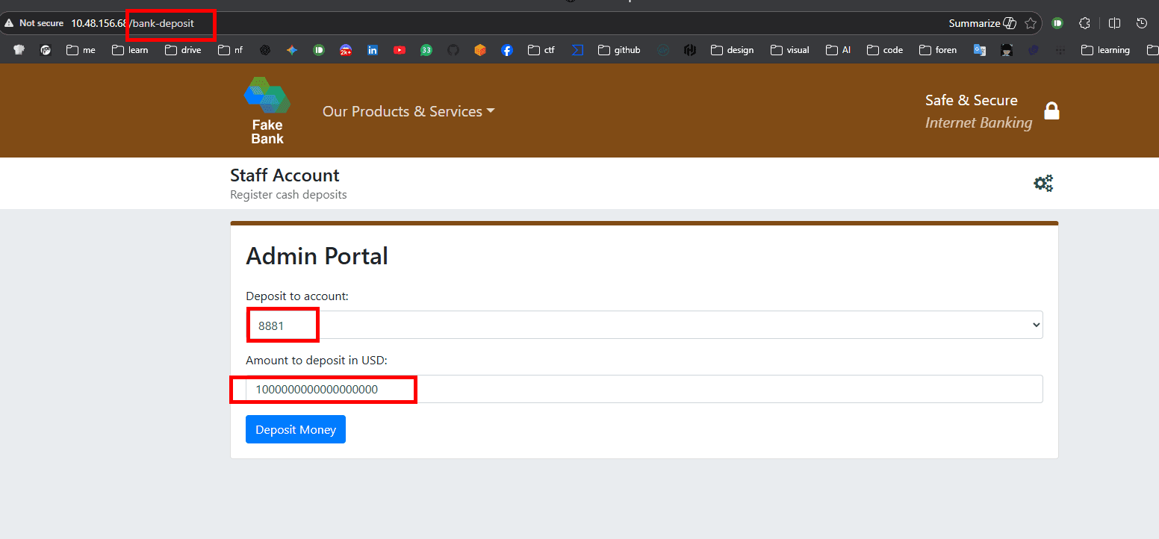Click the padlock icon beside Internet Banking
The height and width of the screenshot is (539, 1159).
point(1051,111)
